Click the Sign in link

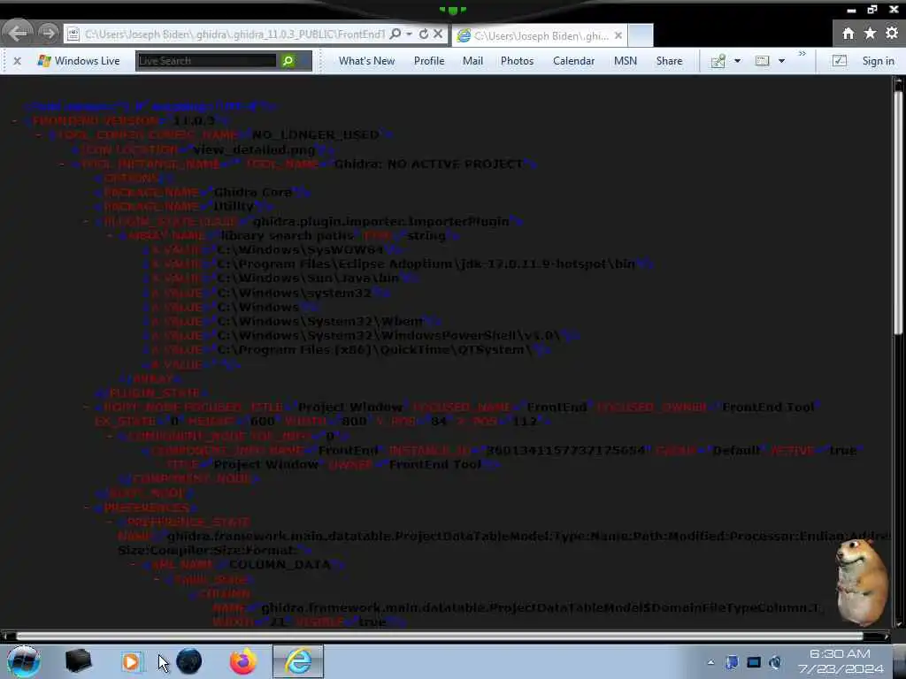coord(878,61)
